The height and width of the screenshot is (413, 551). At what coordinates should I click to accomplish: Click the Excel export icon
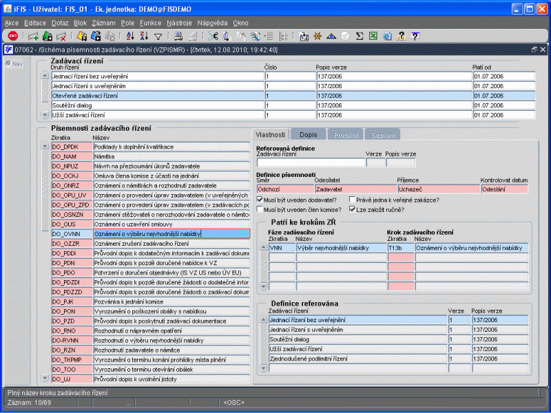point(373,36)
